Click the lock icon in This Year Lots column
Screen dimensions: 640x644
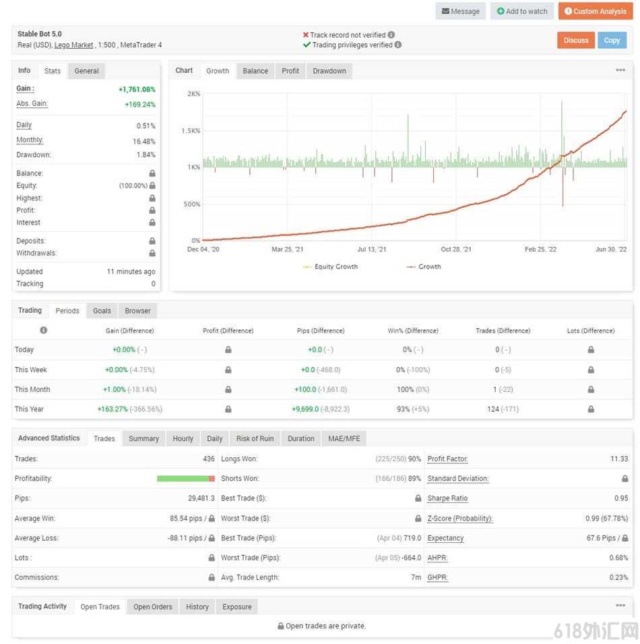(x=591, y=409)
